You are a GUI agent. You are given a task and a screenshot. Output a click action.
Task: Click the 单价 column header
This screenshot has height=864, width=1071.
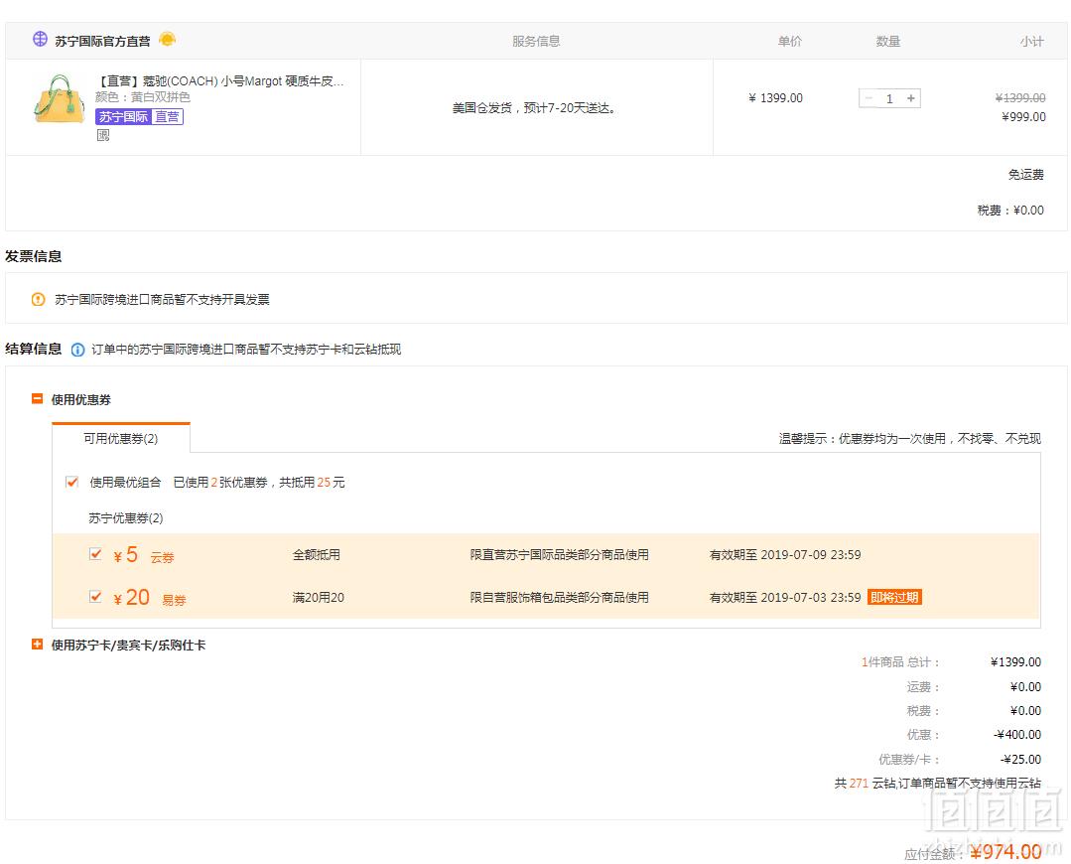click(789, 41)
